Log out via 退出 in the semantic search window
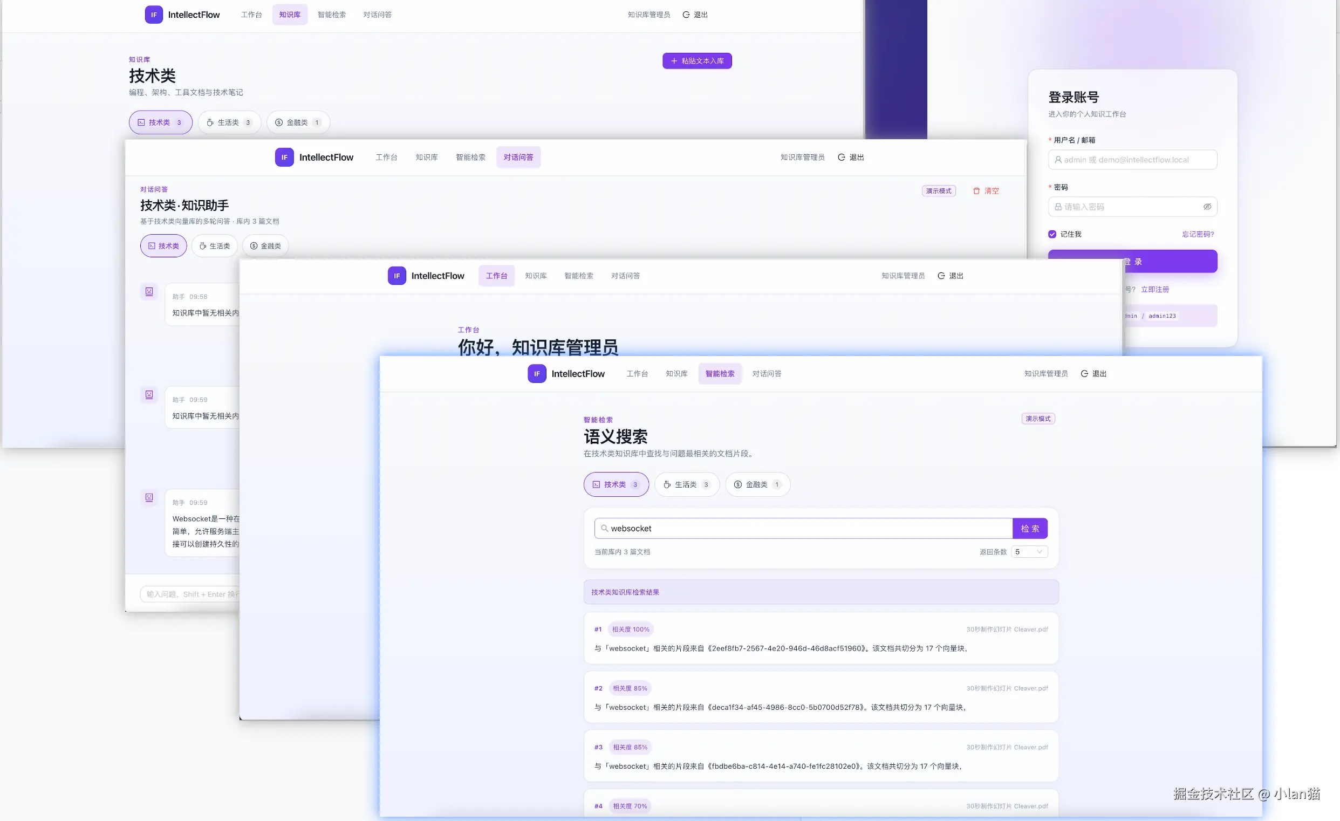This screenshot has height=821, width=1340. [1093, 373]
